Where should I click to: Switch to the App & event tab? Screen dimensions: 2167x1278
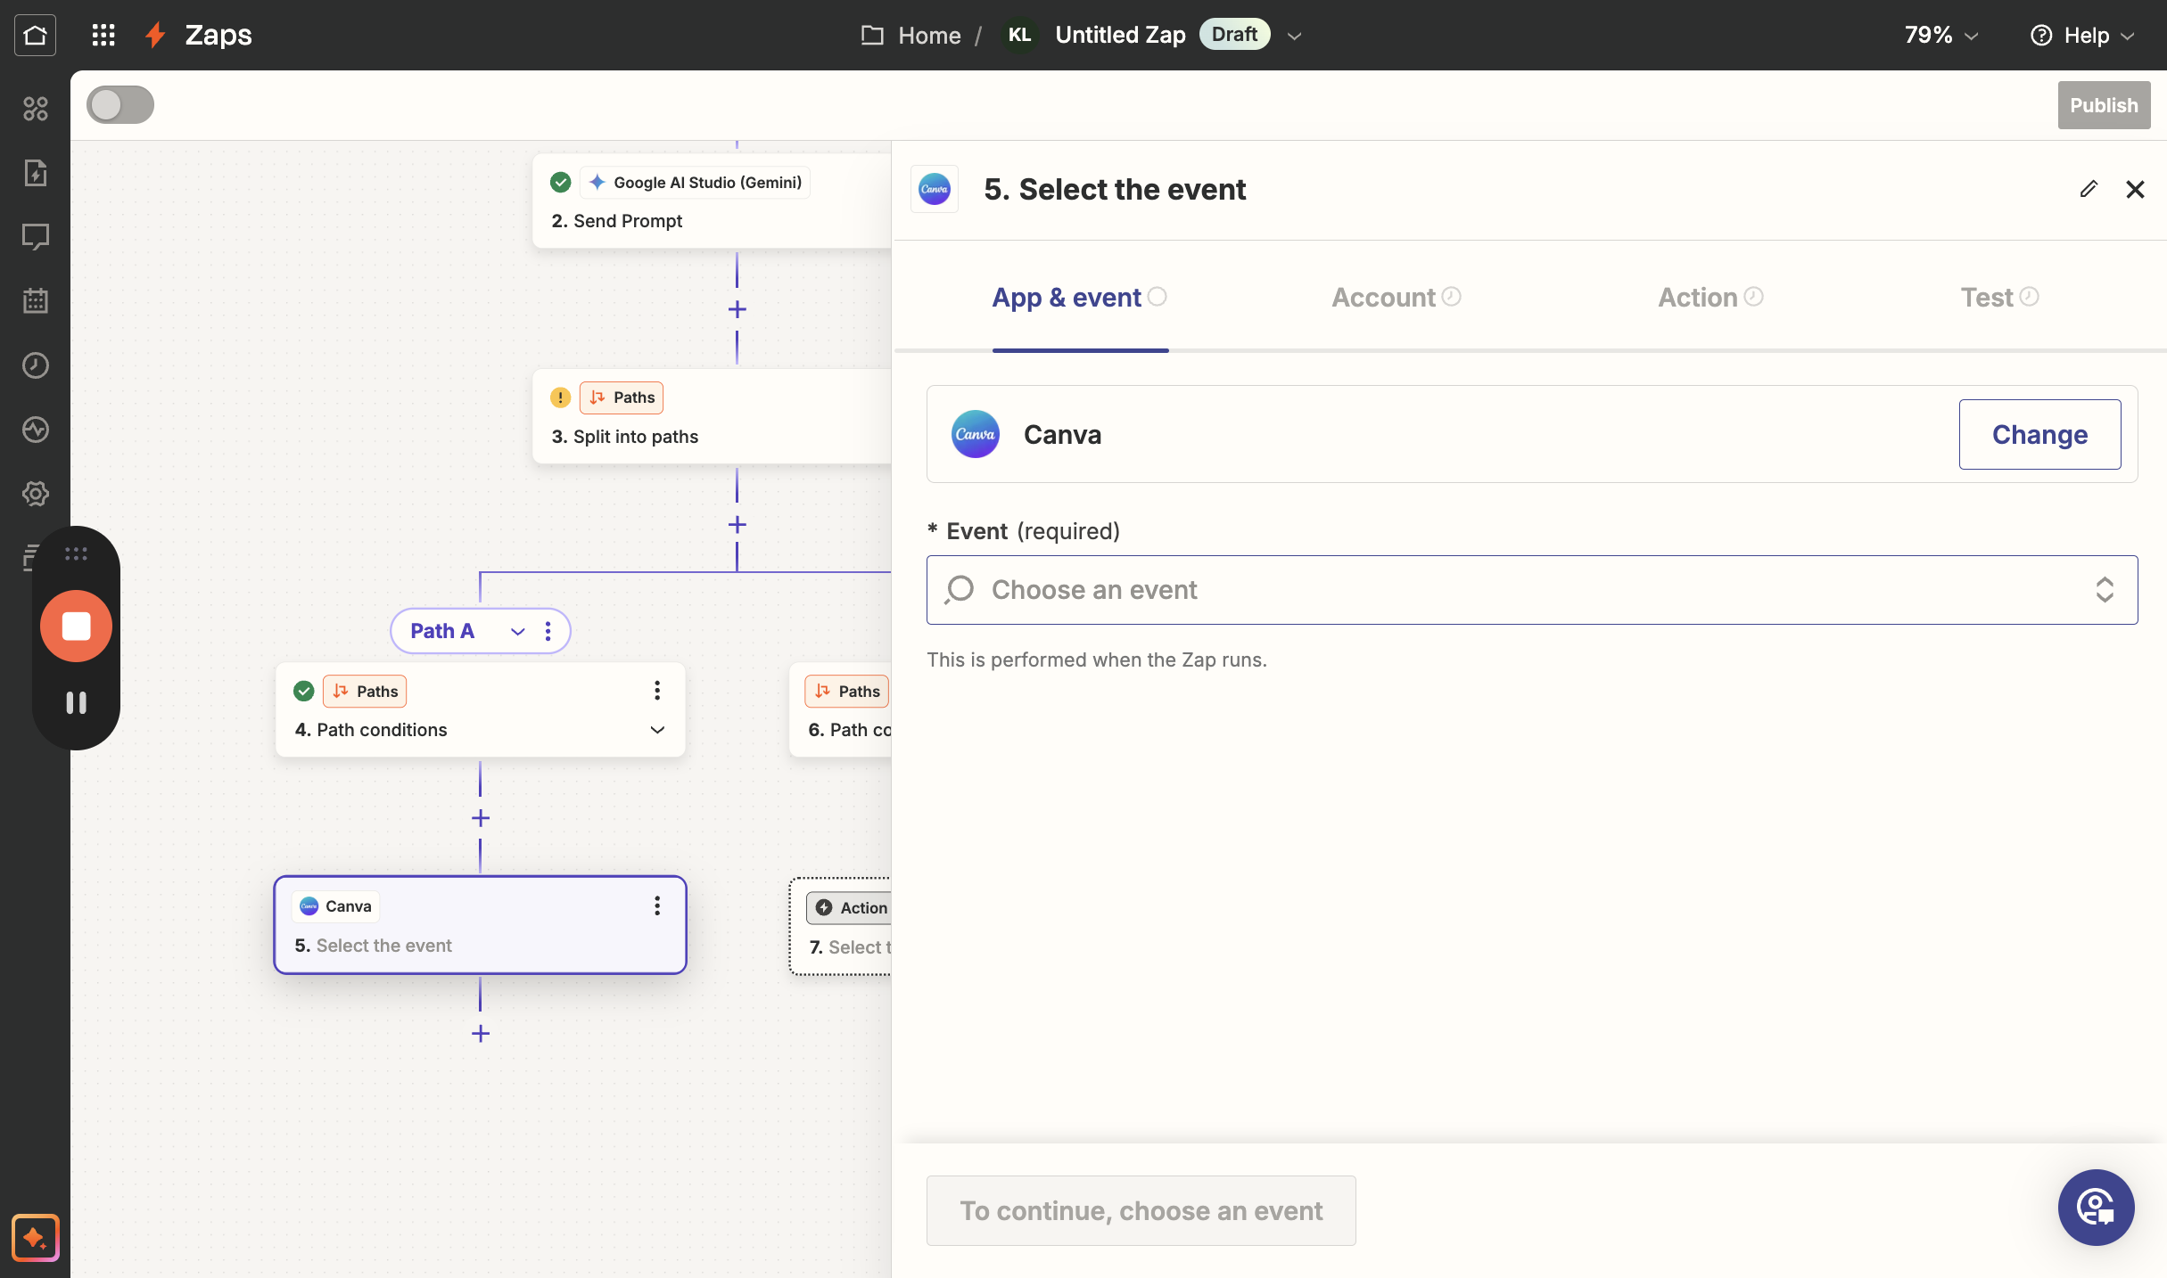click(1080, 298)
